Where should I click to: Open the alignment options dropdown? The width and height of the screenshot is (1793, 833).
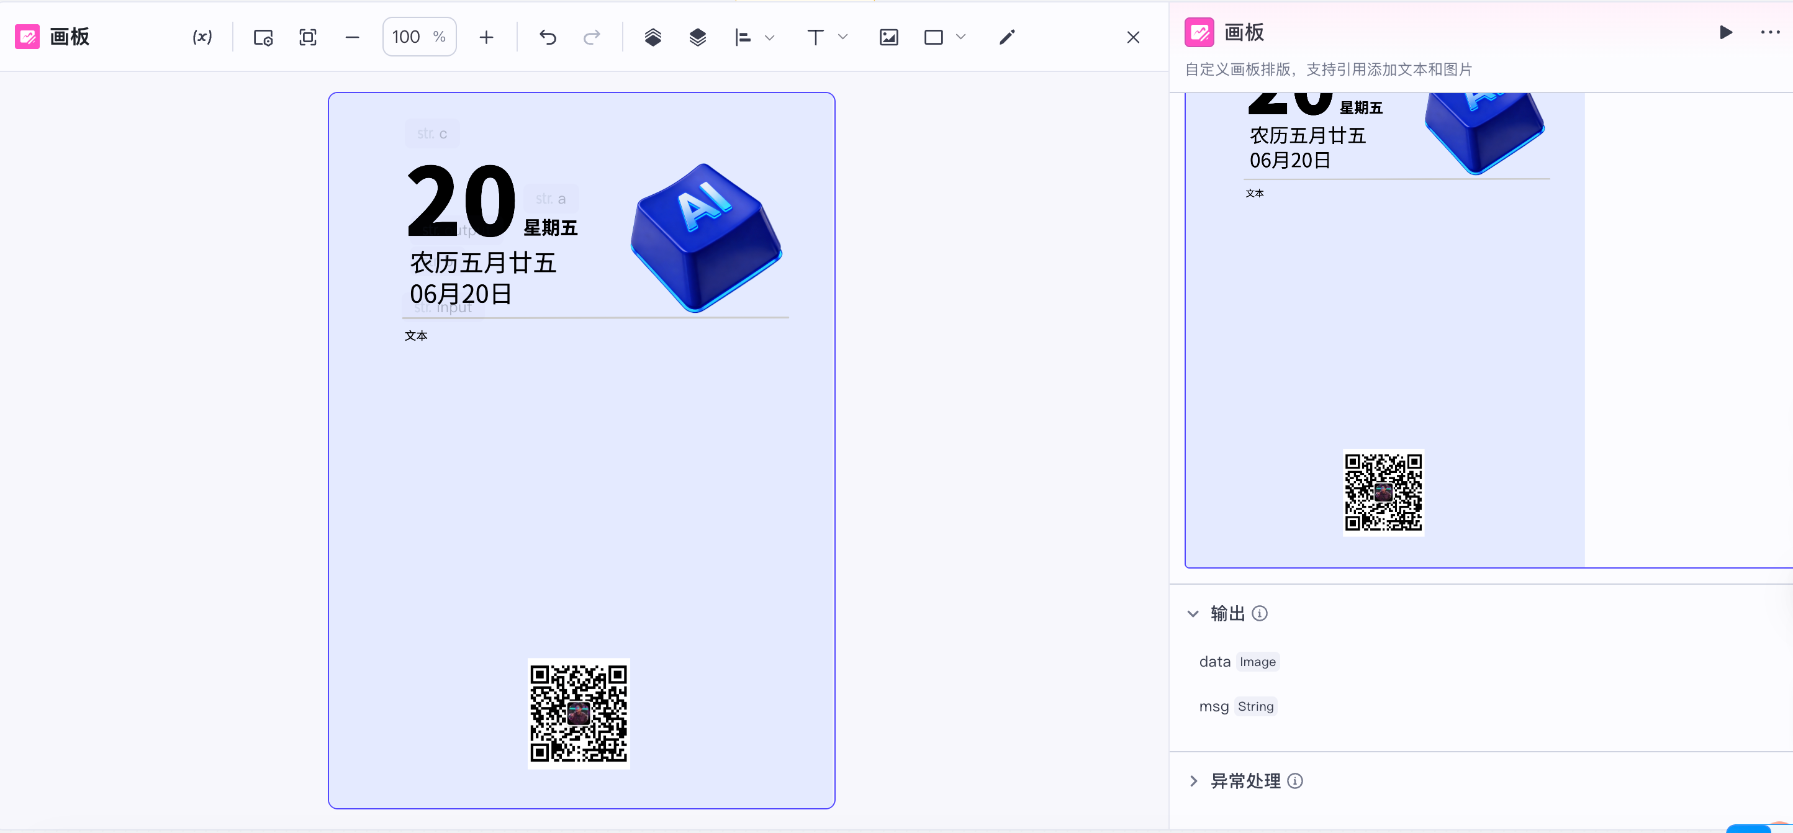[x=769, y=37]
